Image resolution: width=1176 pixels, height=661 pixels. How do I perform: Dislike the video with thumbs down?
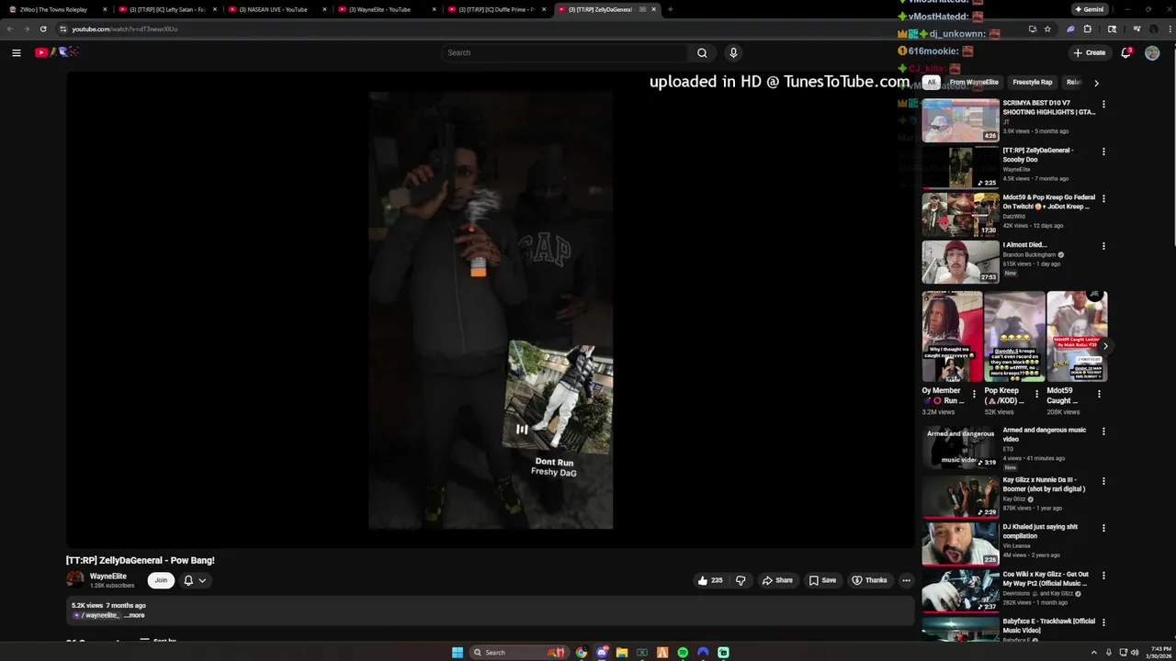tap(741, 580)
